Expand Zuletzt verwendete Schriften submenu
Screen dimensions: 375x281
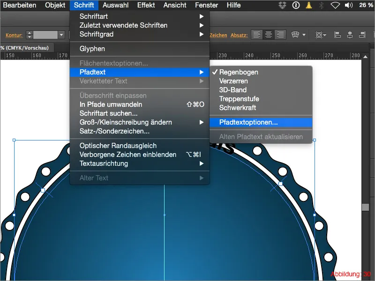[140, 25]
